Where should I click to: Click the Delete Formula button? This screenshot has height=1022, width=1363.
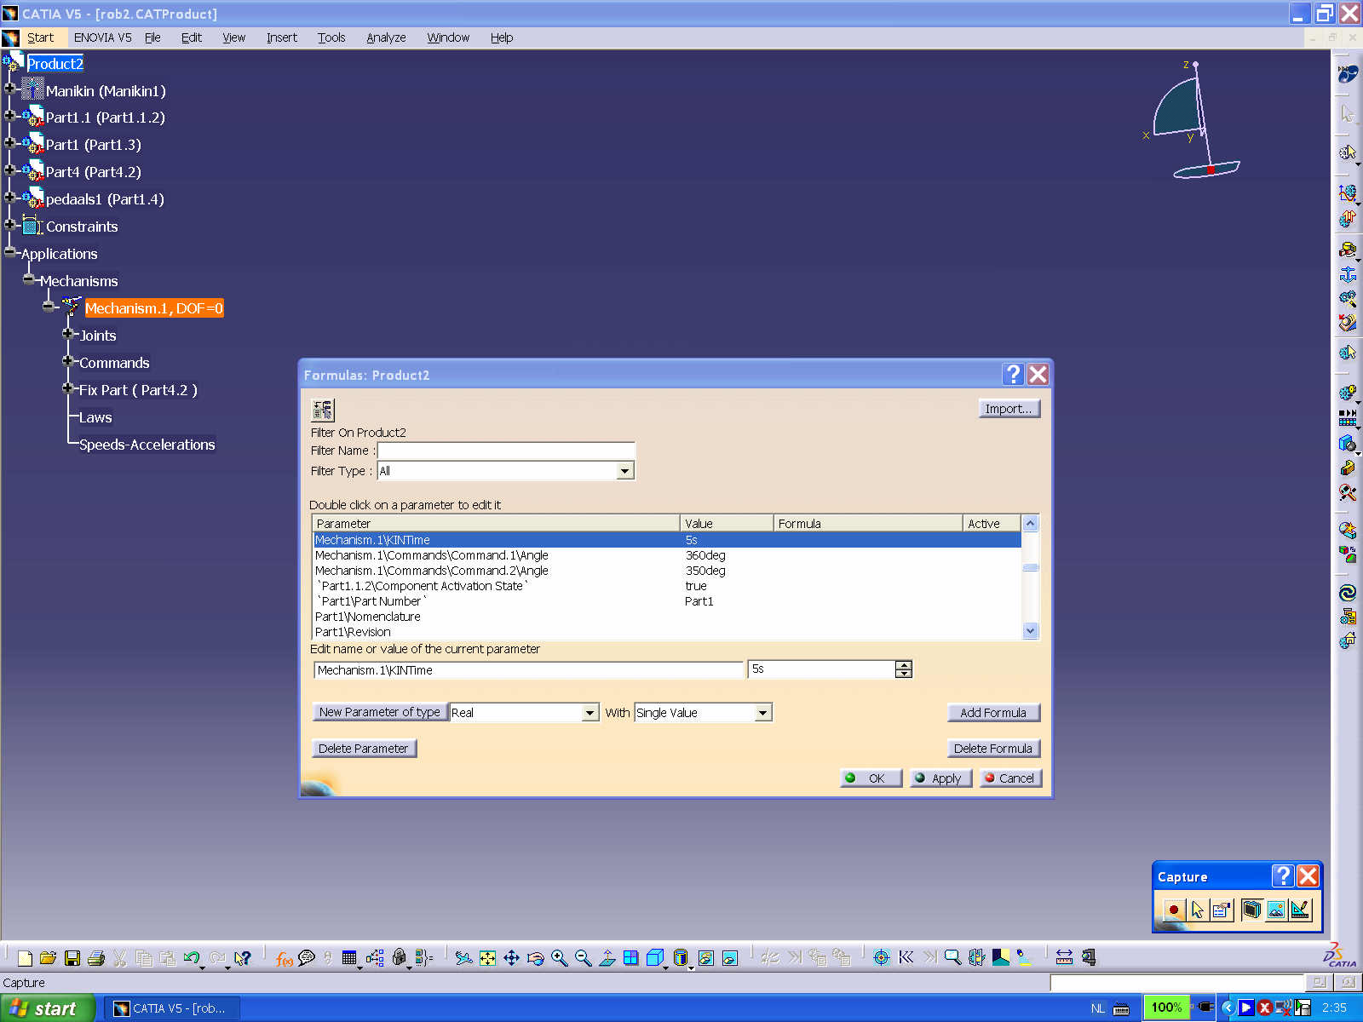(x=993, y=749)
